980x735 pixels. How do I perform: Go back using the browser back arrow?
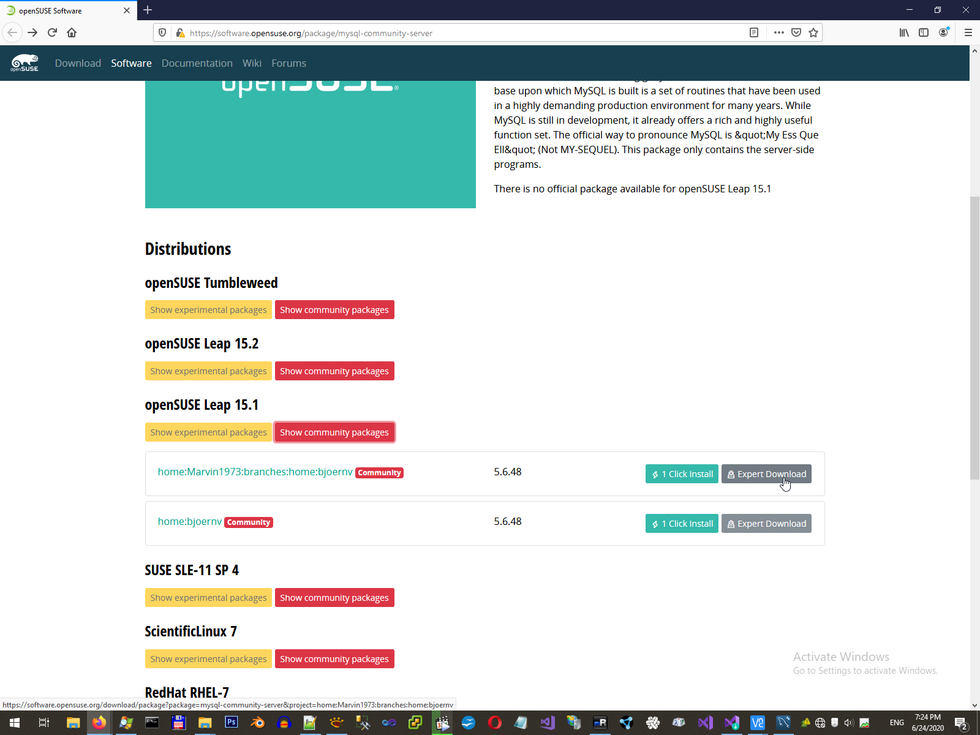coord(12,32)
